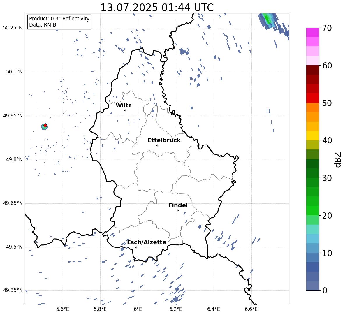
Task: Click the yellow colorbar swatch above 40
Action: click(313, 135)
